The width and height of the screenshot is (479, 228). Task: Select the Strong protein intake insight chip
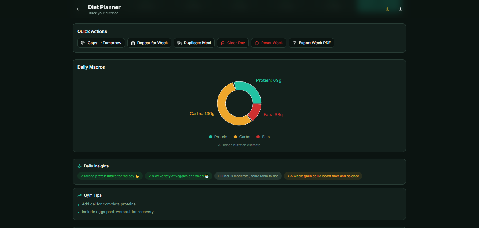click(110, 176)
